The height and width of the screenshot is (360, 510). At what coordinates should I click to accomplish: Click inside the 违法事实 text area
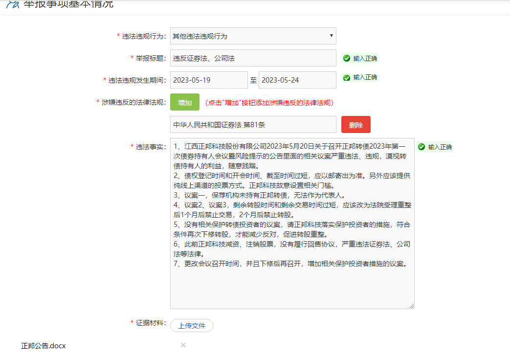coord(292,284)
